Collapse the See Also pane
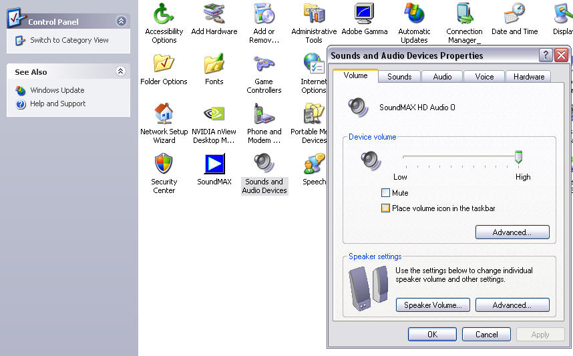Viewport: 573px width, 356px height. [121, 71]
